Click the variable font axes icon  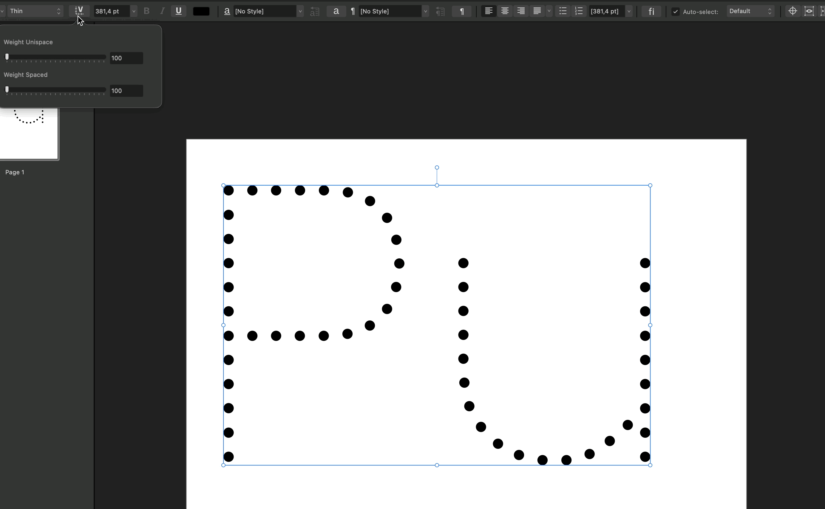(x=79, y=11)
